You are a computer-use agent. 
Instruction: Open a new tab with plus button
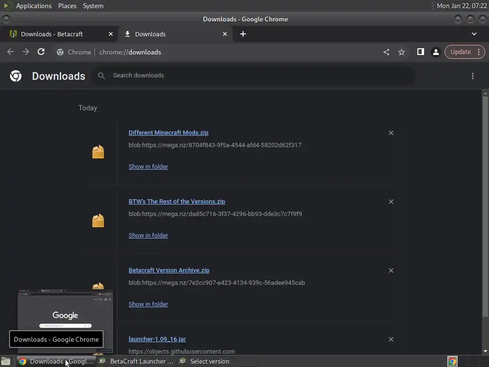click(243, 34)
